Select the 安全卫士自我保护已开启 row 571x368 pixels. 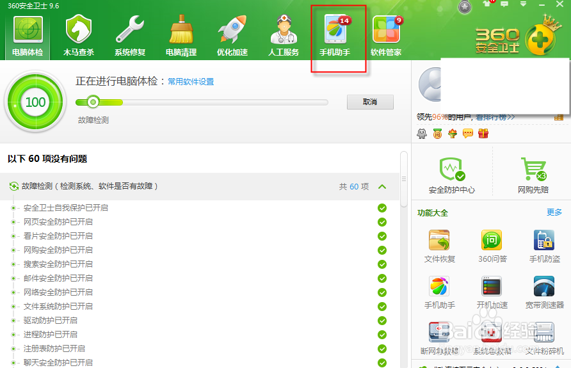pos(200,208)
